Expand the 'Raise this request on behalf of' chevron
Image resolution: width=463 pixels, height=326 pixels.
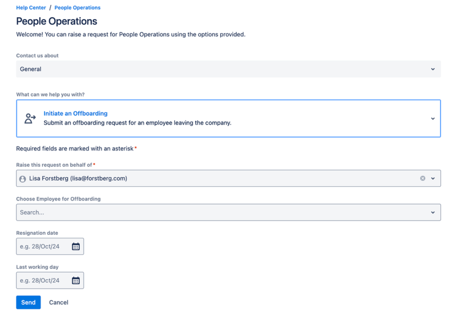pyautogui.click(x=433, y=178)
